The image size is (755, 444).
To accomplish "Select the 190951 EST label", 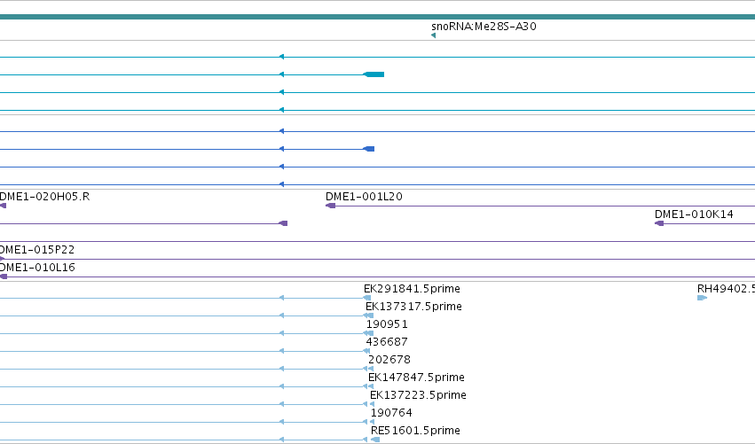I will (x=387, y=324).
